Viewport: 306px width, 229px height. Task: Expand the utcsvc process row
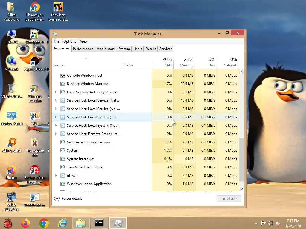click(x=56, y=176)
